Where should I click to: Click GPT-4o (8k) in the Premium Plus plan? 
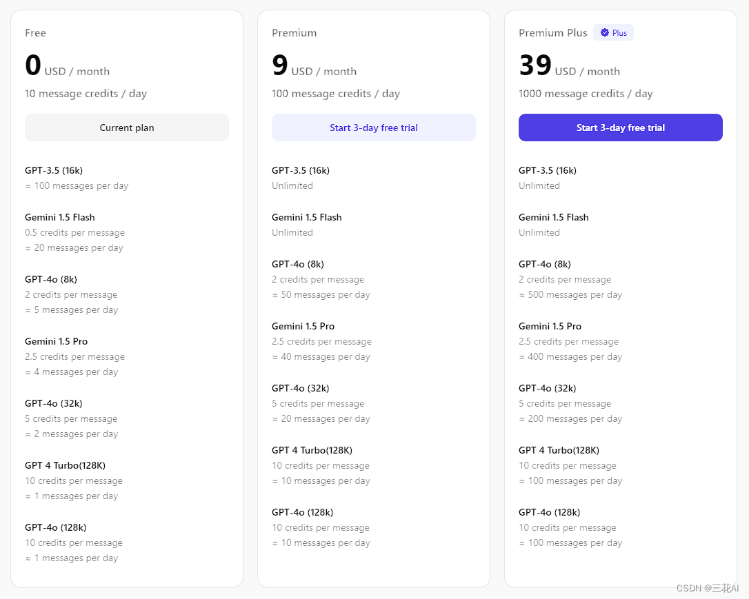tap(545, 264)
